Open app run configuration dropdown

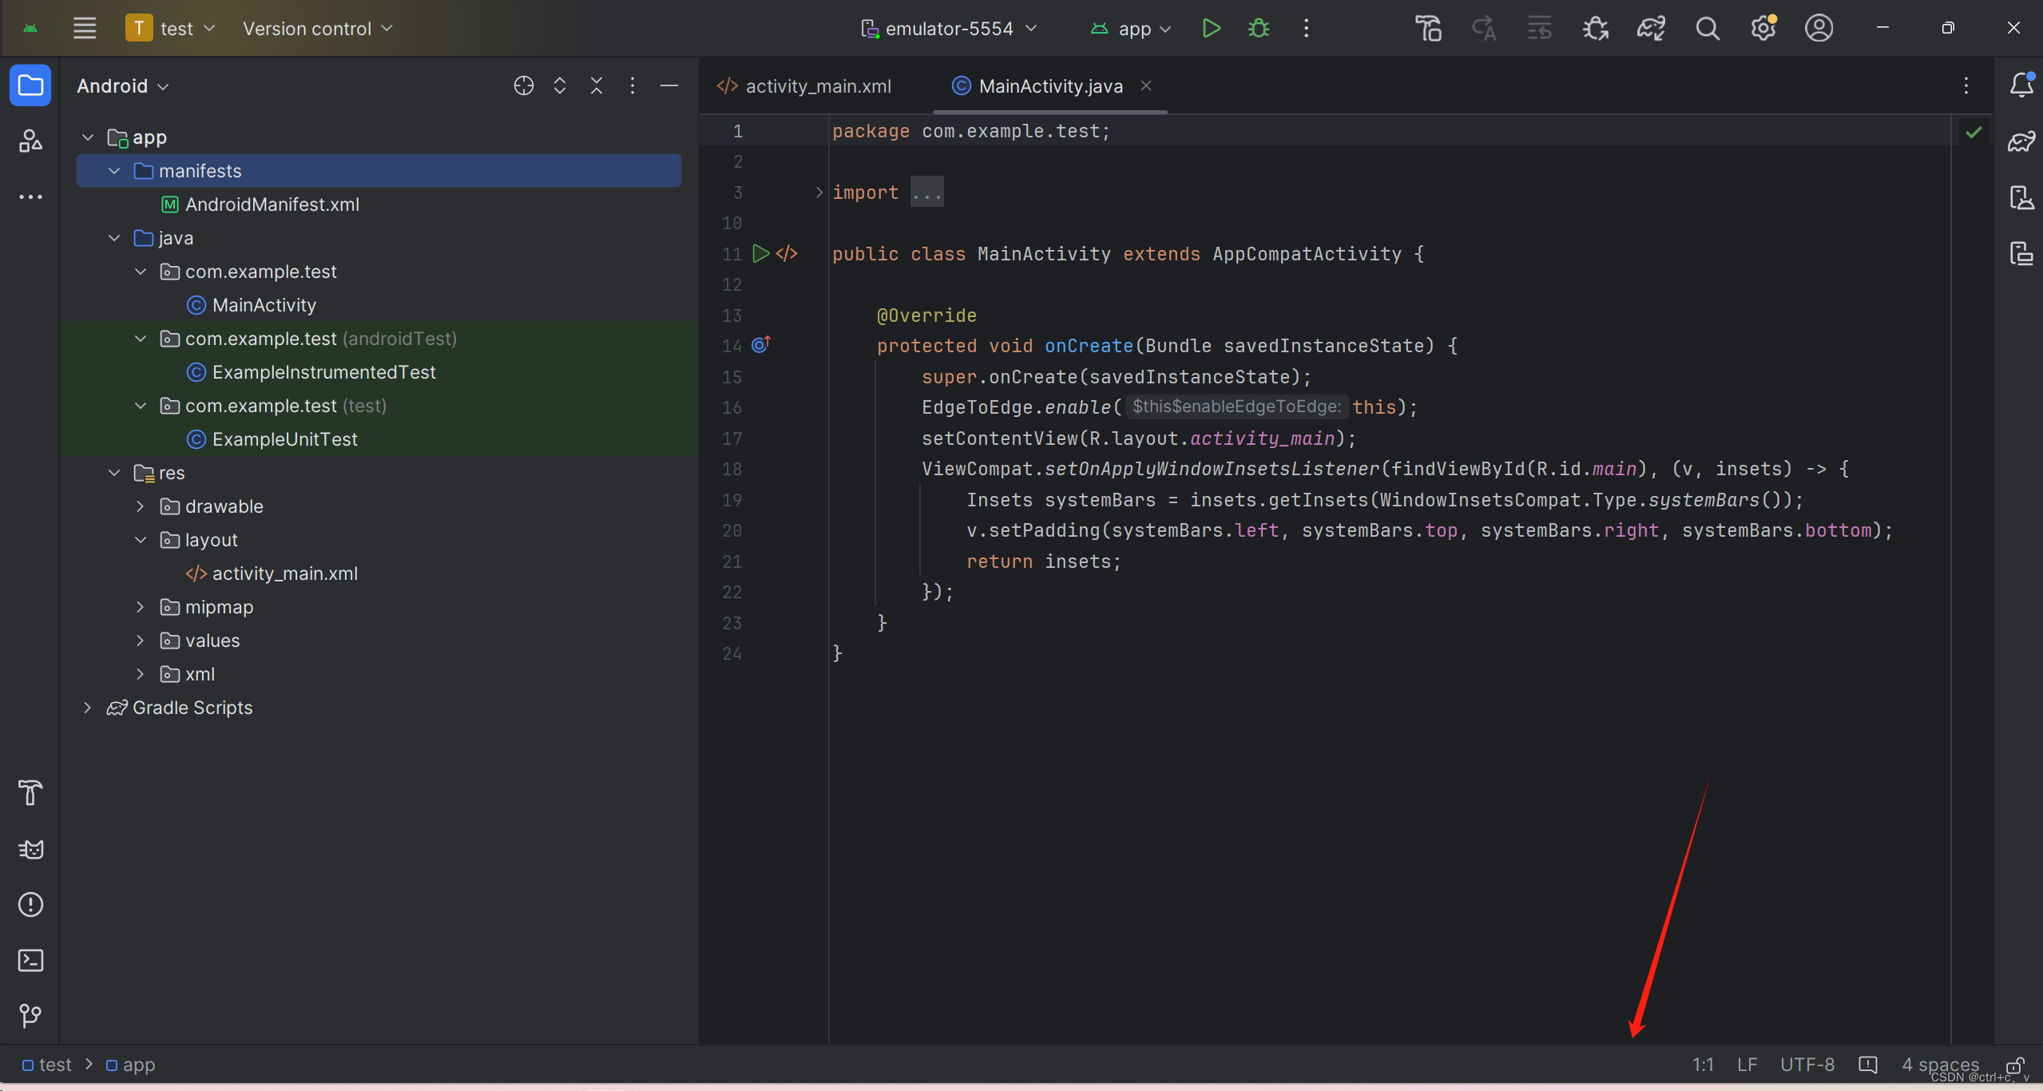[x=1131, y=29]
